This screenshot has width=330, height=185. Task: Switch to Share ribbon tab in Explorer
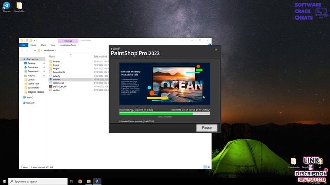tap(43, 45)
